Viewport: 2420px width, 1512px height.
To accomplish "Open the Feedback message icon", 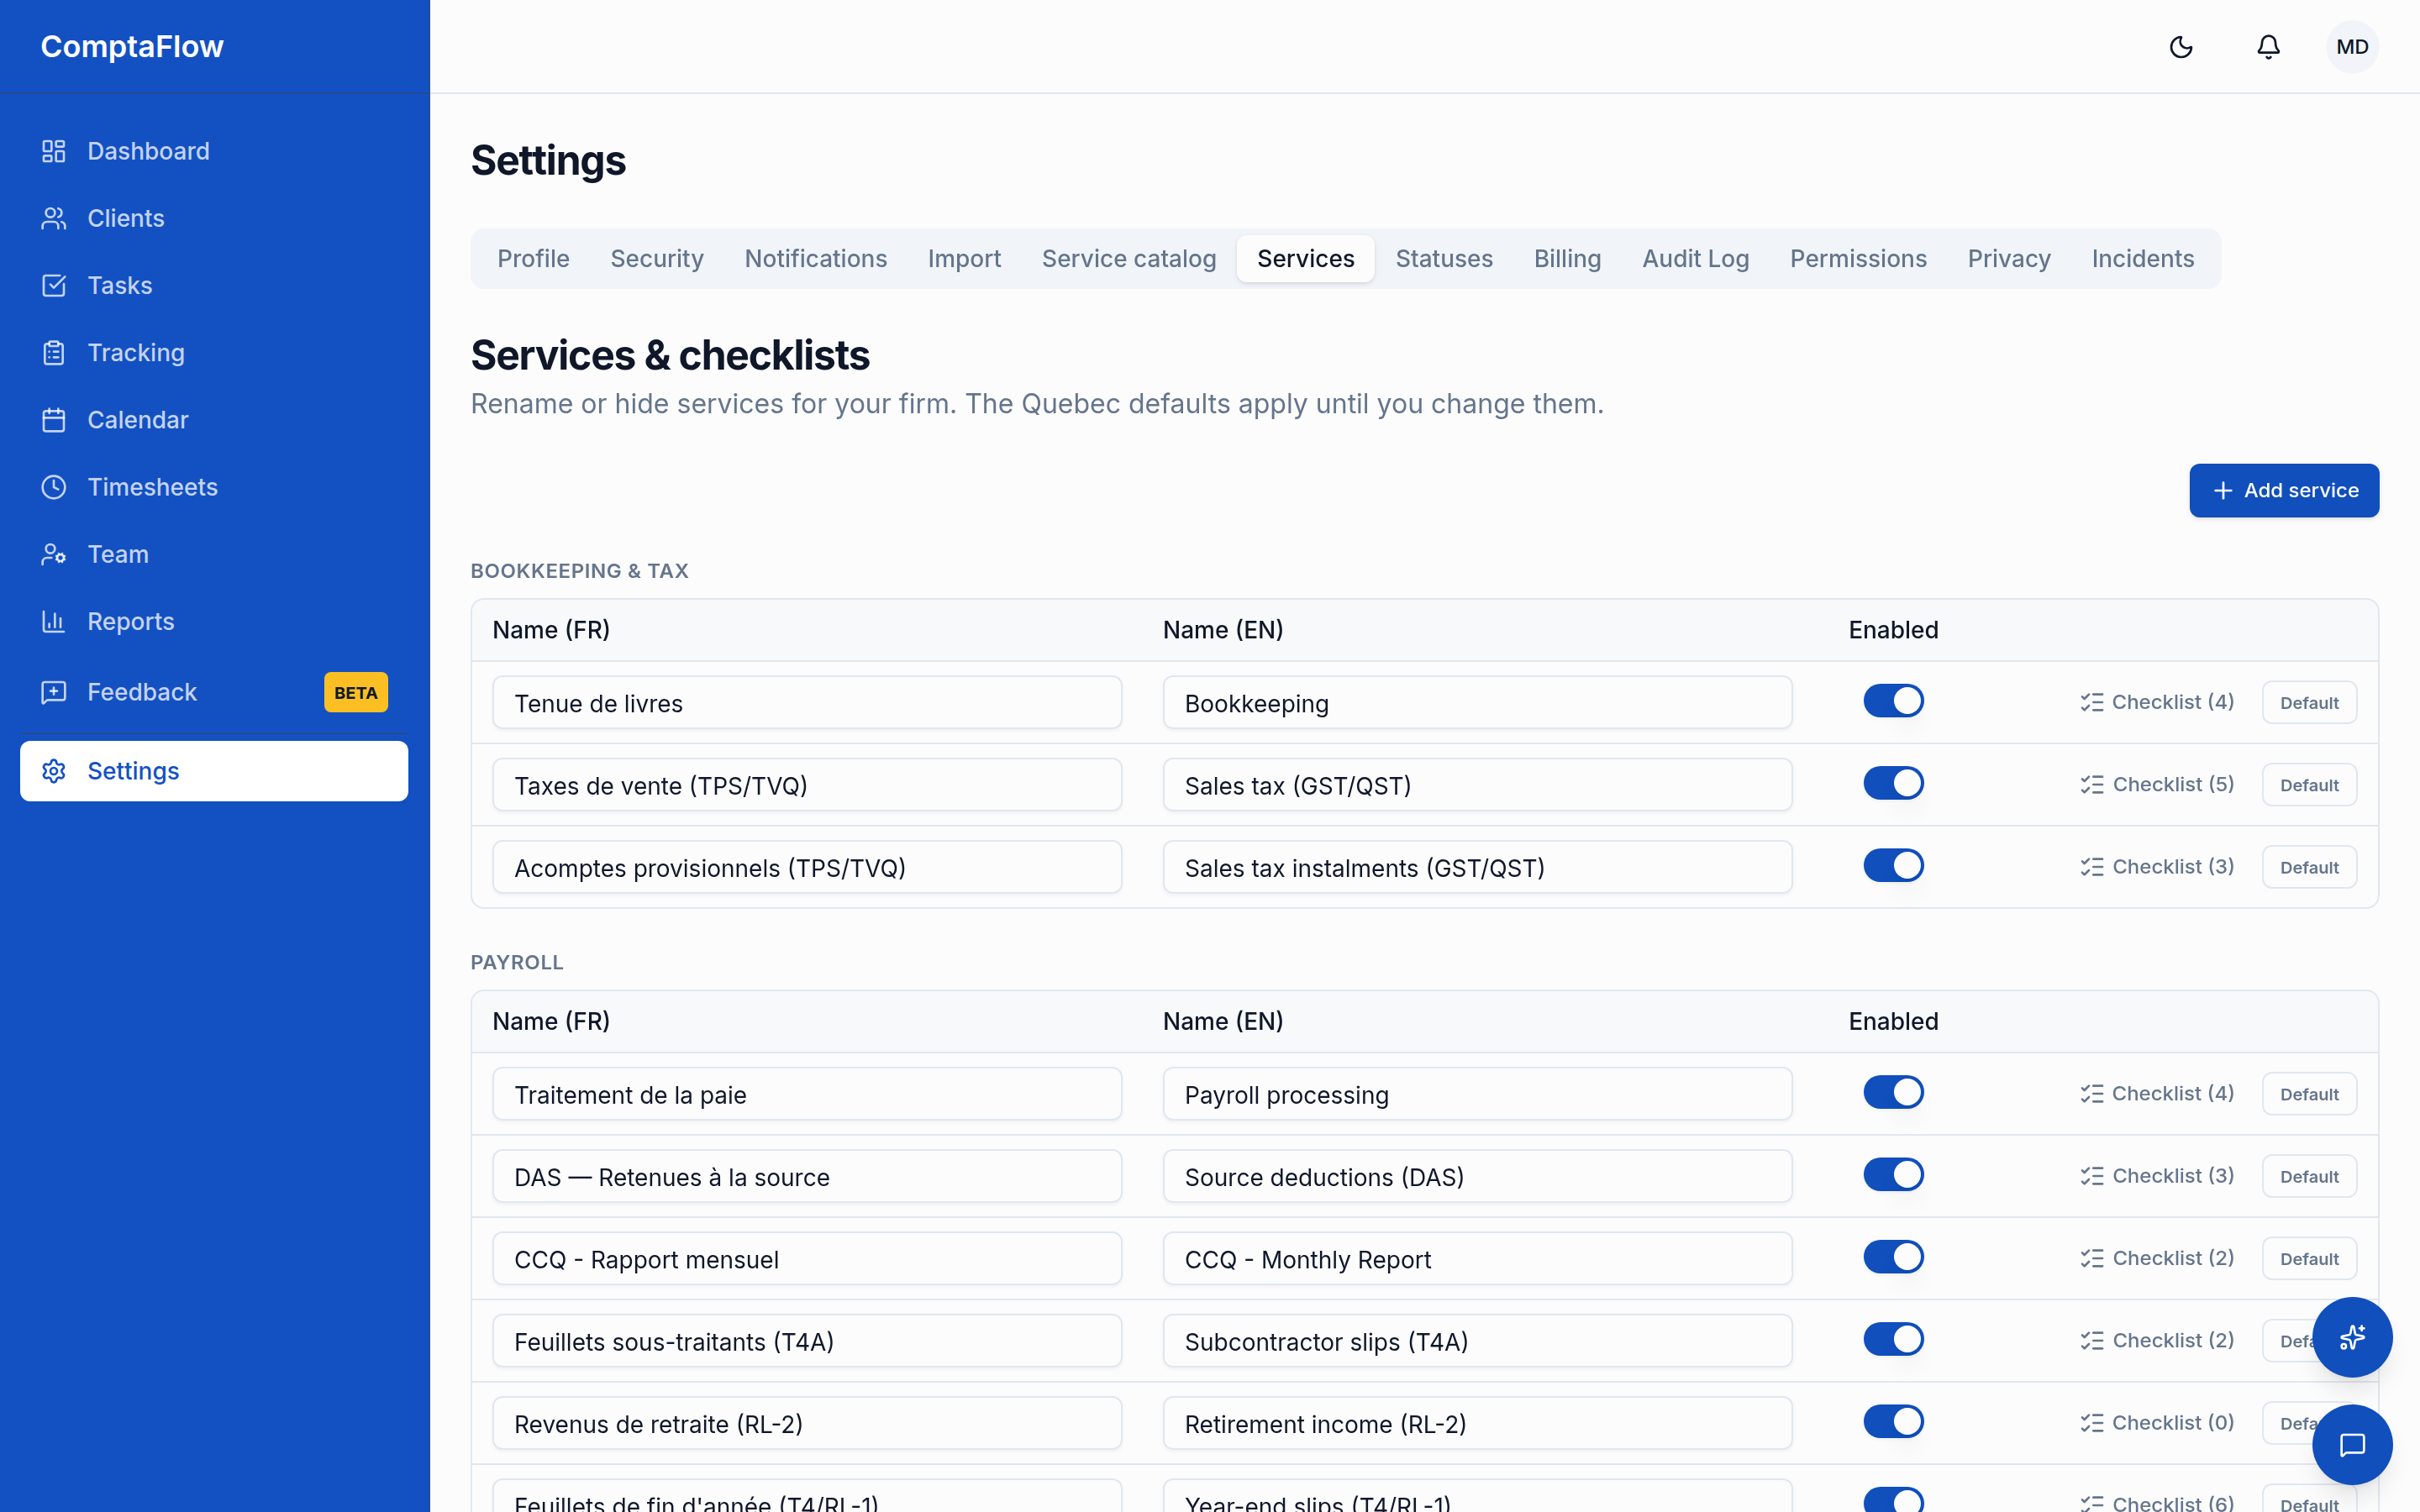I will 54,692.
